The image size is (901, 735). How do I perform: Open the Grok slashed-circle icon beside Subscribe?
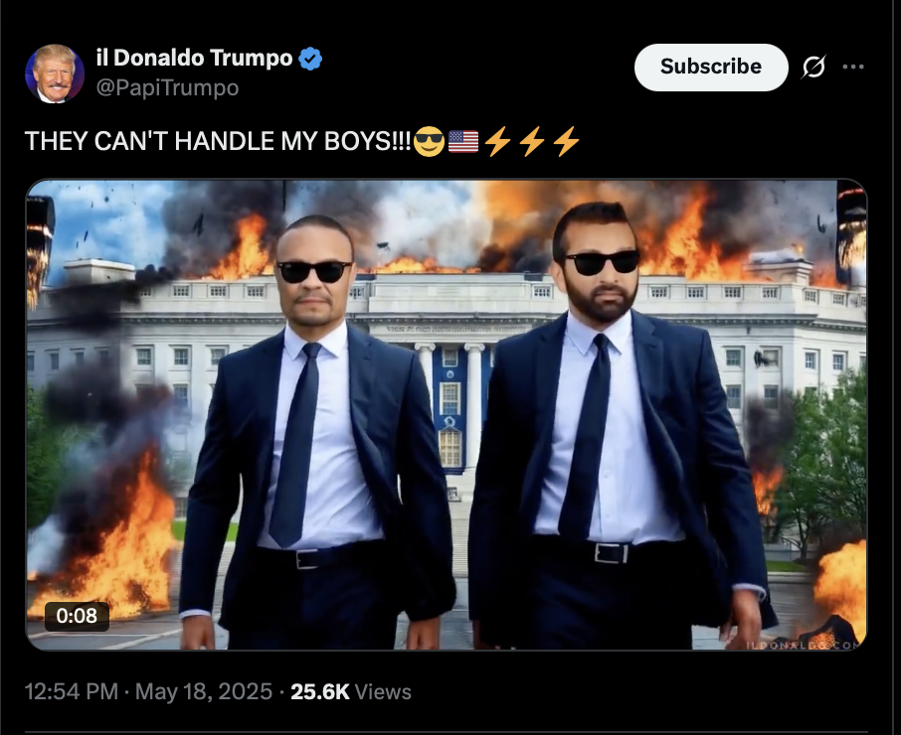point(813,67)
